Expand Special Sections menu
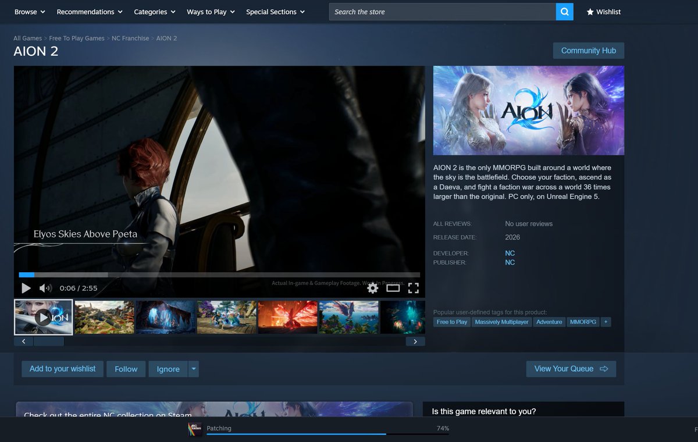Viewport: 698px width, 442px height. click(x=275, y=12)
